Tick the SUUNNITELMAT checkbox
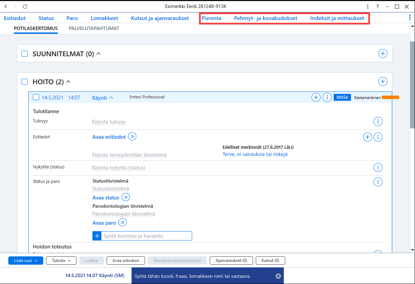 click(x=25, y=53)
